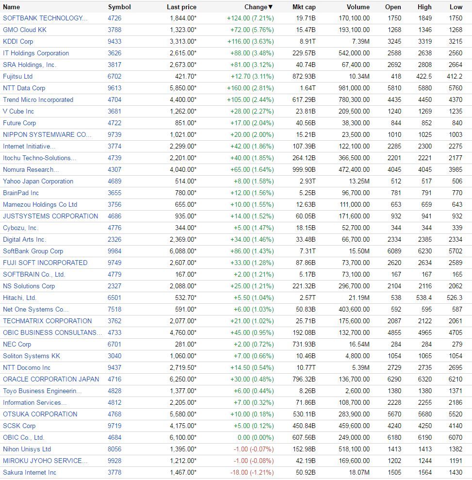The height and width of the screenshot is (480, 472).
Task: Open Sakura Internet Inc link
Action: (30, 472)
